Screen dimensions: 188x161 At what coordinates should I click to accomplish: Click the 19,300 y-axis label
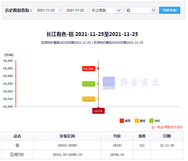tap(8, 107)
